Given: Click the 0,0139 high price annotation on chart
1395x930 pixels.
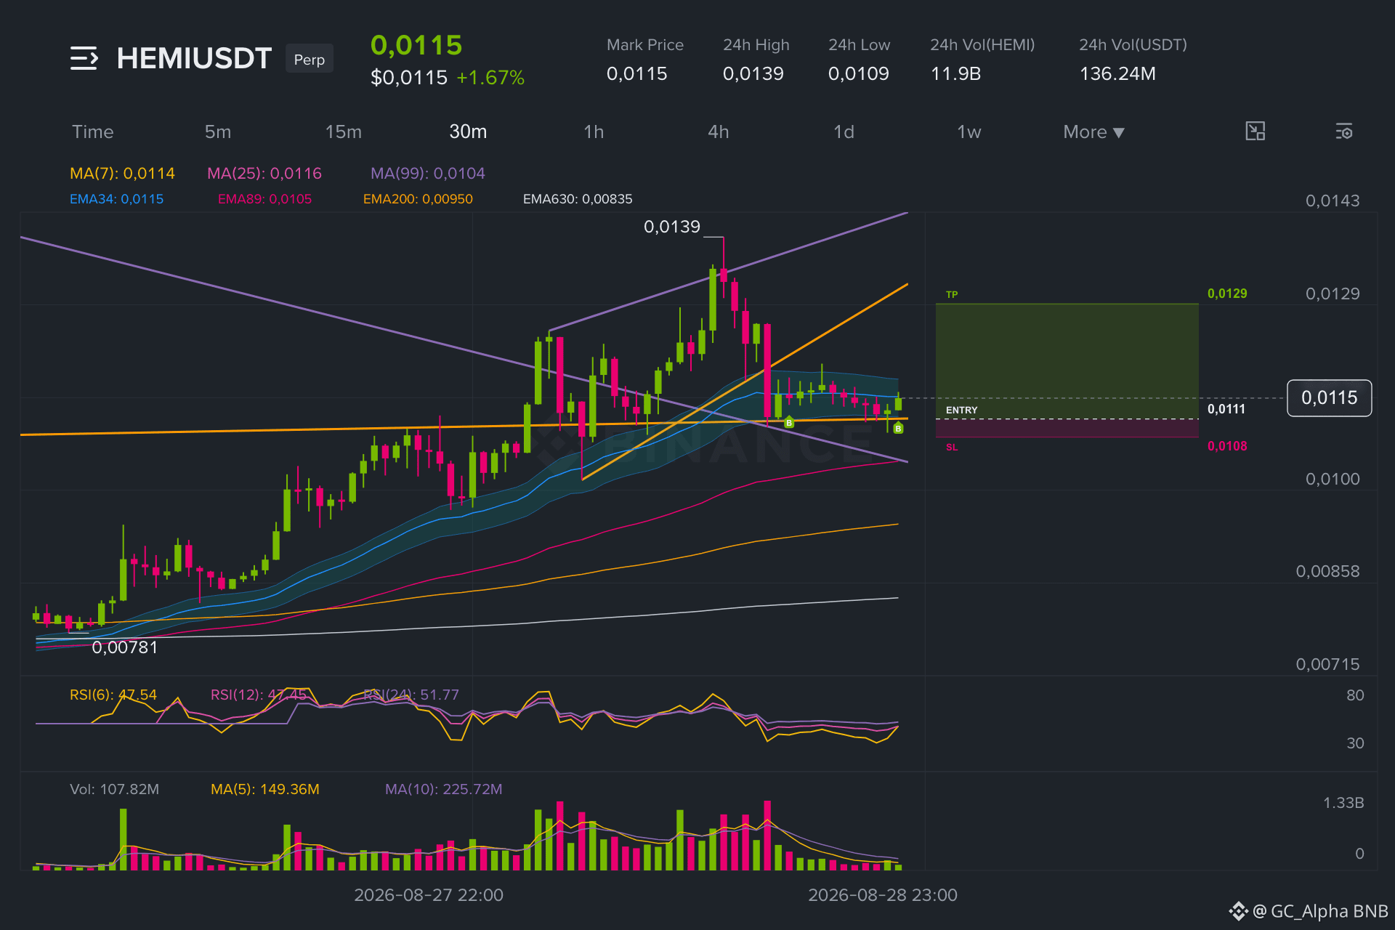Looking at the screenshot, I should [672, 227].
